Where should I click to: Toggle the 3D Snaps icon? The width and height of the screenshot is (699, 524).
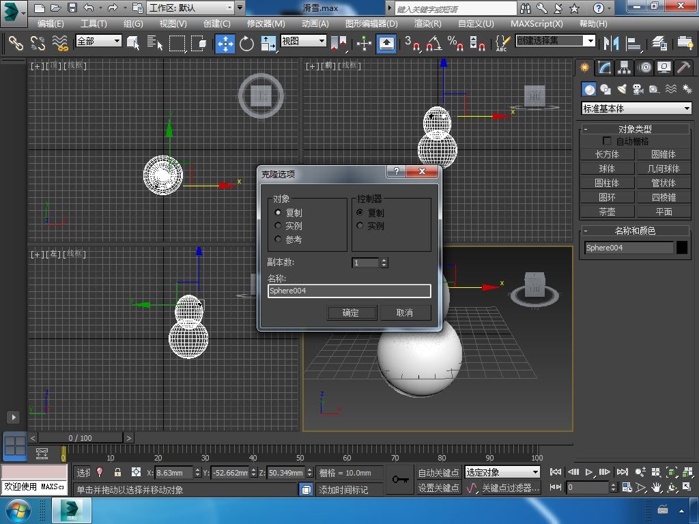[x=412, y=43]
